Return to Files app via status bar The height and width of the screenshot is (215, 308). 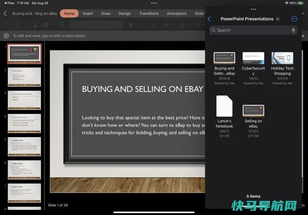coord(9,3)
